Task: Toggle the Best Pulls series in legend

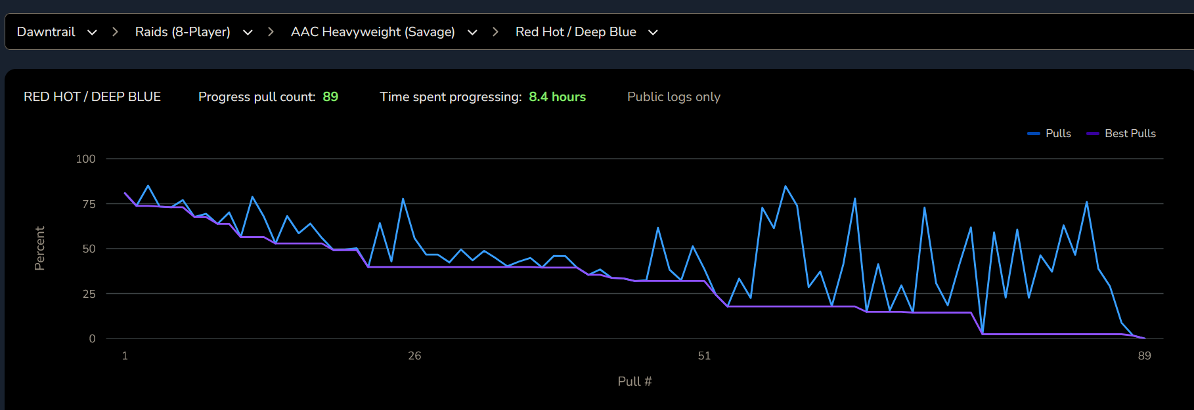Action: click(1121, 133)
